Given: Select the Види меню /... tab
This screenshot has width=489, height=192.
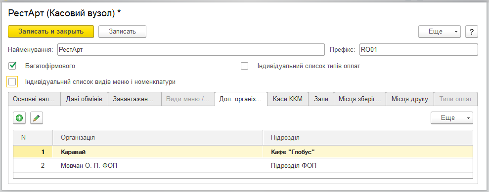Looking at the screenshot, I should pos(188,99).
